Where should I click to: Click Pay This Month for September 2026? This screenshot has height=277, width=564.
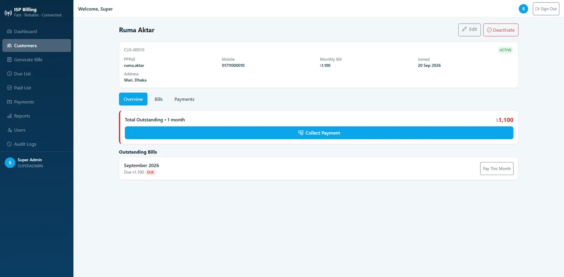pyautogui.click(x=497, y=168)
